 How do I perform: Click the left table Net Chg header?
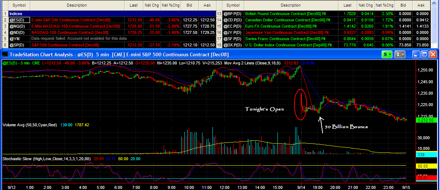pyautogui.click(x=152, y=5)
